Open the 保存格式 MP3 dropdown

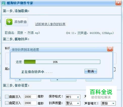73,97
